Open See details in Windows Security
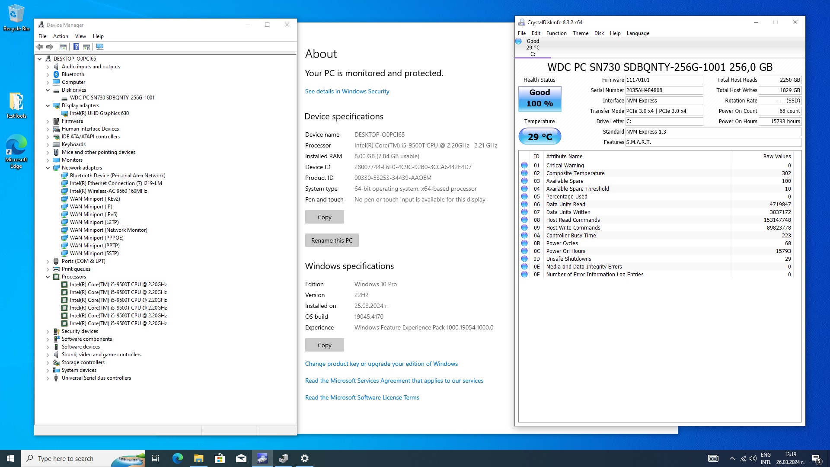 click(x=347, y=91)
